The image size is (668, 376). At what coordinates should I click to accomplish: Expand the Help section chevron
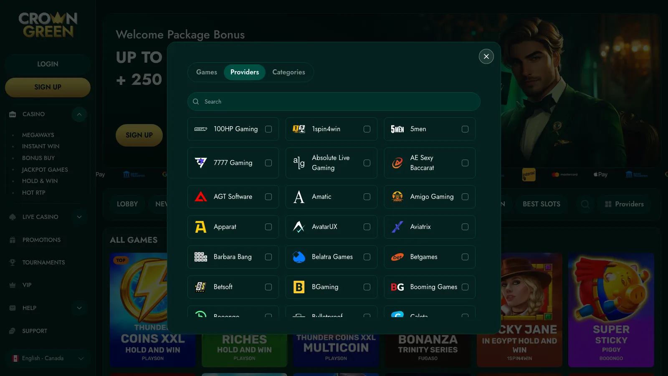(x=79, y=308)
